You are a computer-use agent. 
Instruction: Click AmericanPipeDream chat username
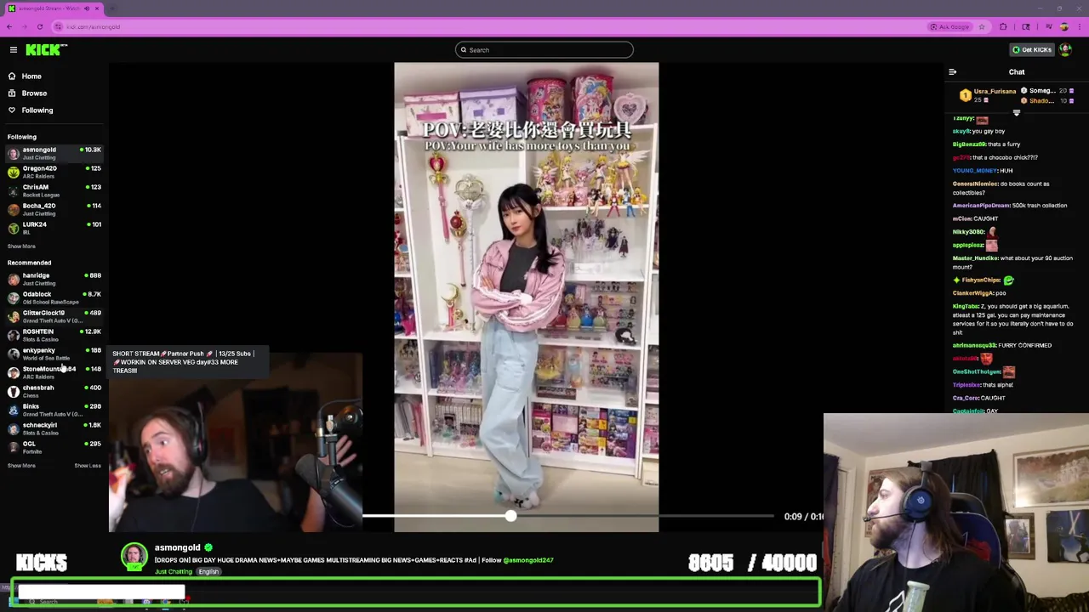click(x=981, y=205)
